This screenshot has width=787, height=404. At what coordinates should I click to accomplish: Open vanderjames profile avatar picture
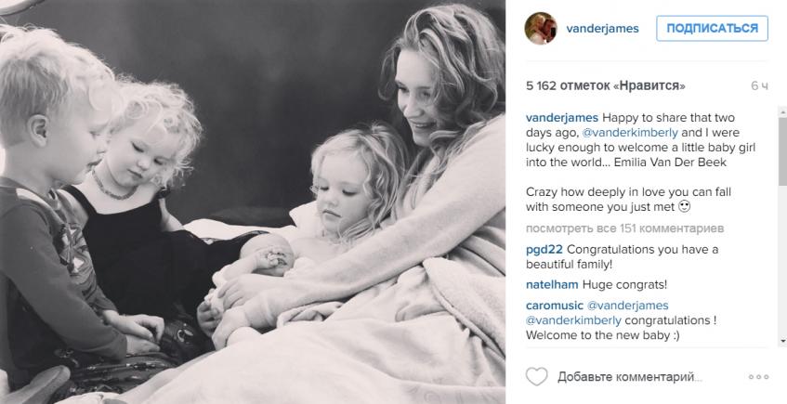tap(541, 29)
